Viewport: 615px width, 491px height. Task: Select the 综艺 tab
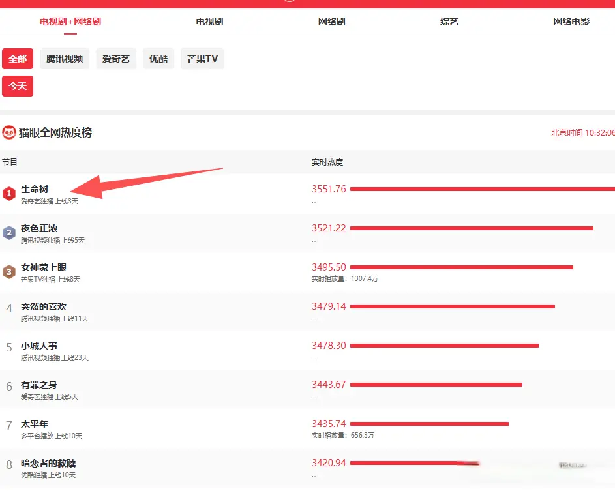coord(449,22)
